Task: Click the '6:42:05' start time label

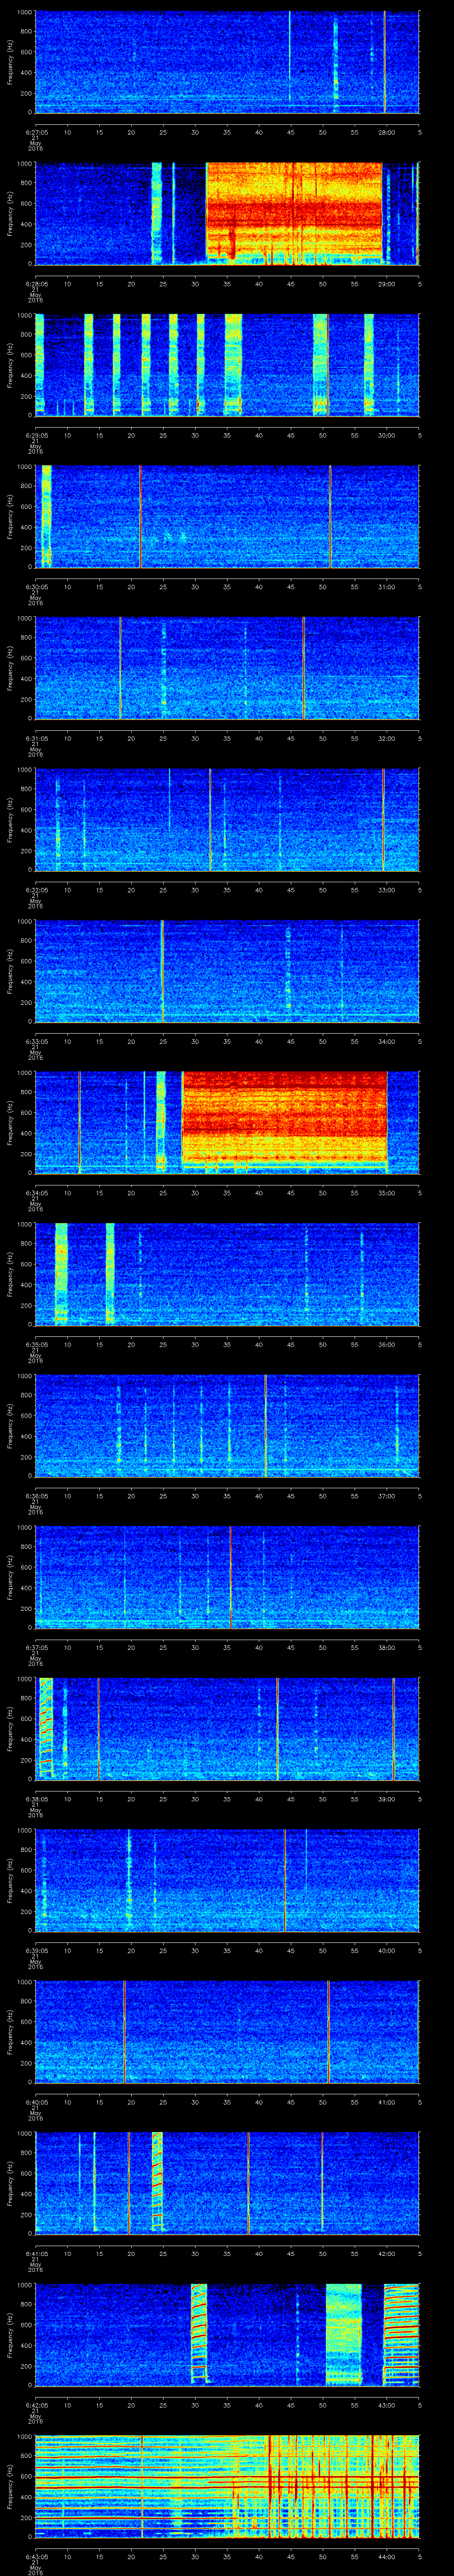Action: click(x=36, y=2404)
